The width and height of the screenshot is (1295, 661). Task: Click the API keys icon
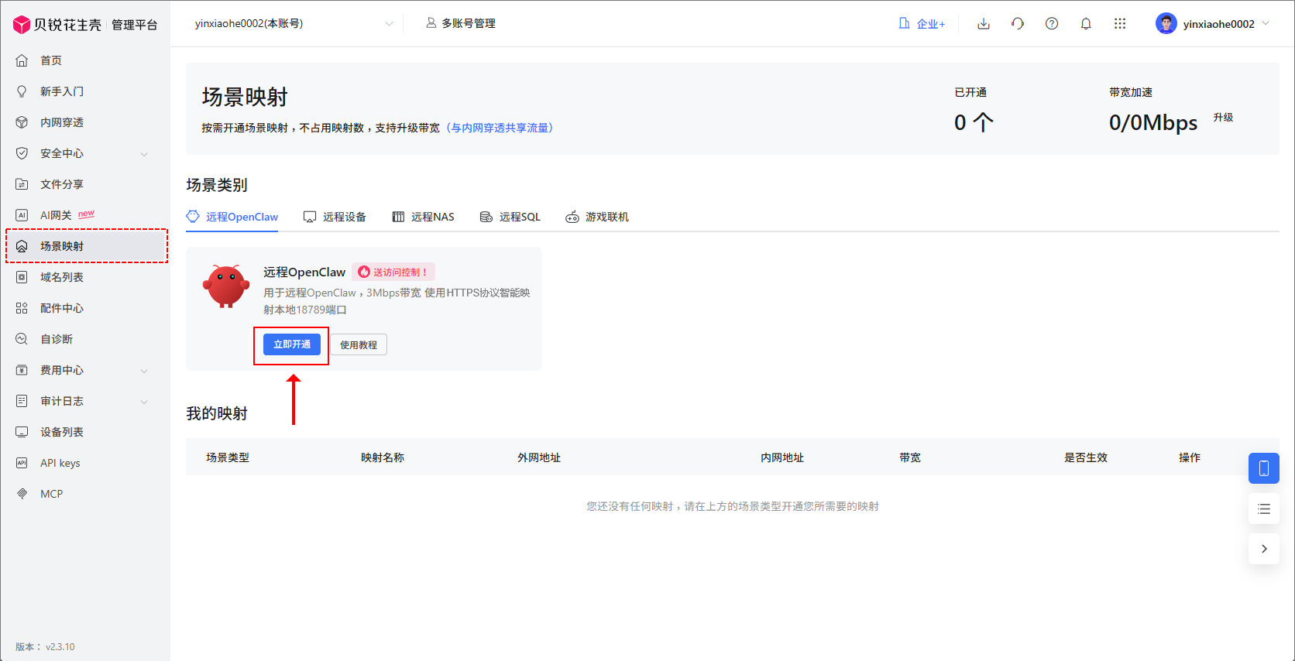tap(22, 463)
